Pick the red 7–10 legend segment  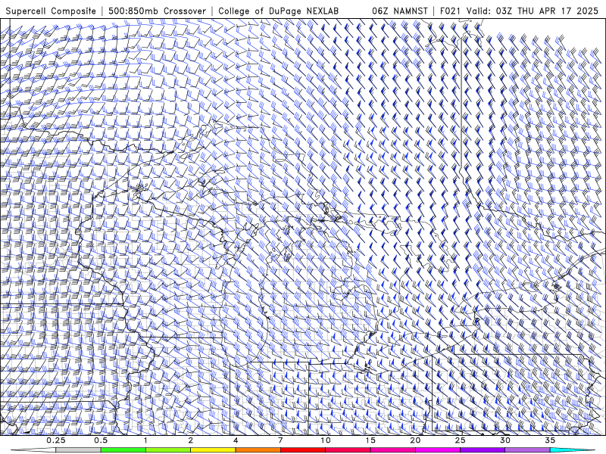pyautogui.click(x=303, y=450)
